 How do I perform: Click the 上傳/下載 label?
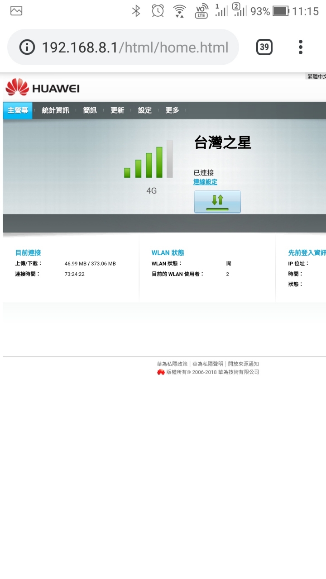click(29, 264)
